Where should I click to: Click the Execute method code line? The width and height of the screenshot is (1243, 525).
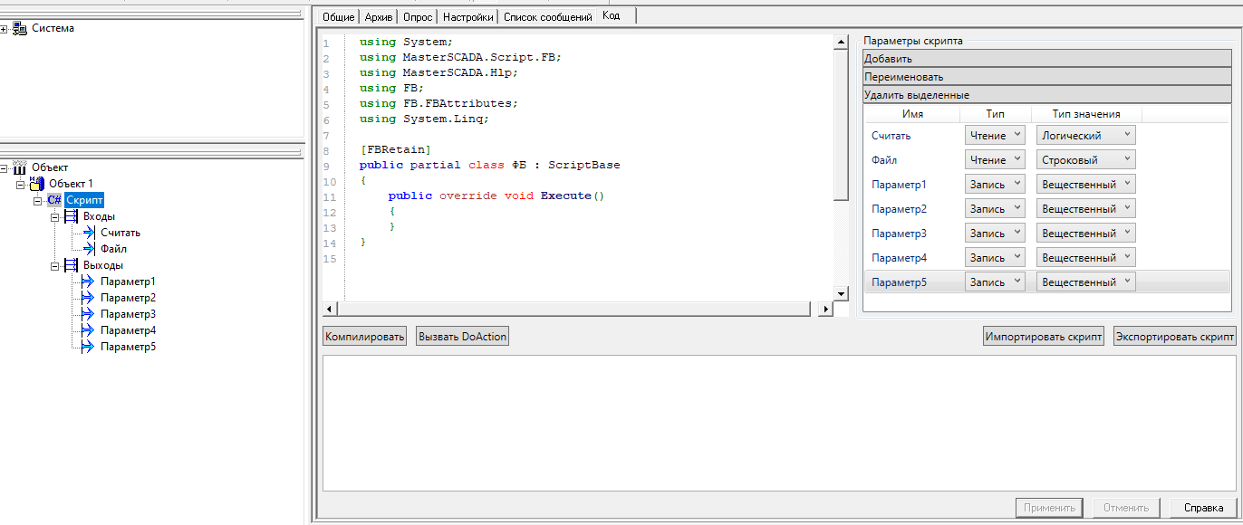coord(496,196)
